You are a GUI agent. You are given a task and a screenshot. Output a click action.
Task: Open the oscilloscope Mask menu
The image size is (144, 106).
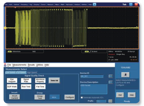tap(57, 4)
